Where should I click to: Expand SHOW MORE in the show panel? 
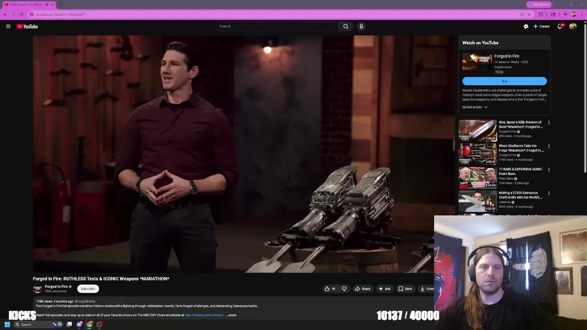[x=475, y=107]
